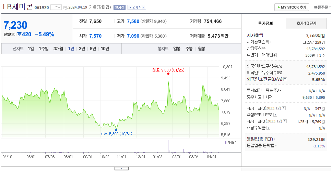
Task: Open the 빠른주문 dropdown
Action: coord(322,8)
